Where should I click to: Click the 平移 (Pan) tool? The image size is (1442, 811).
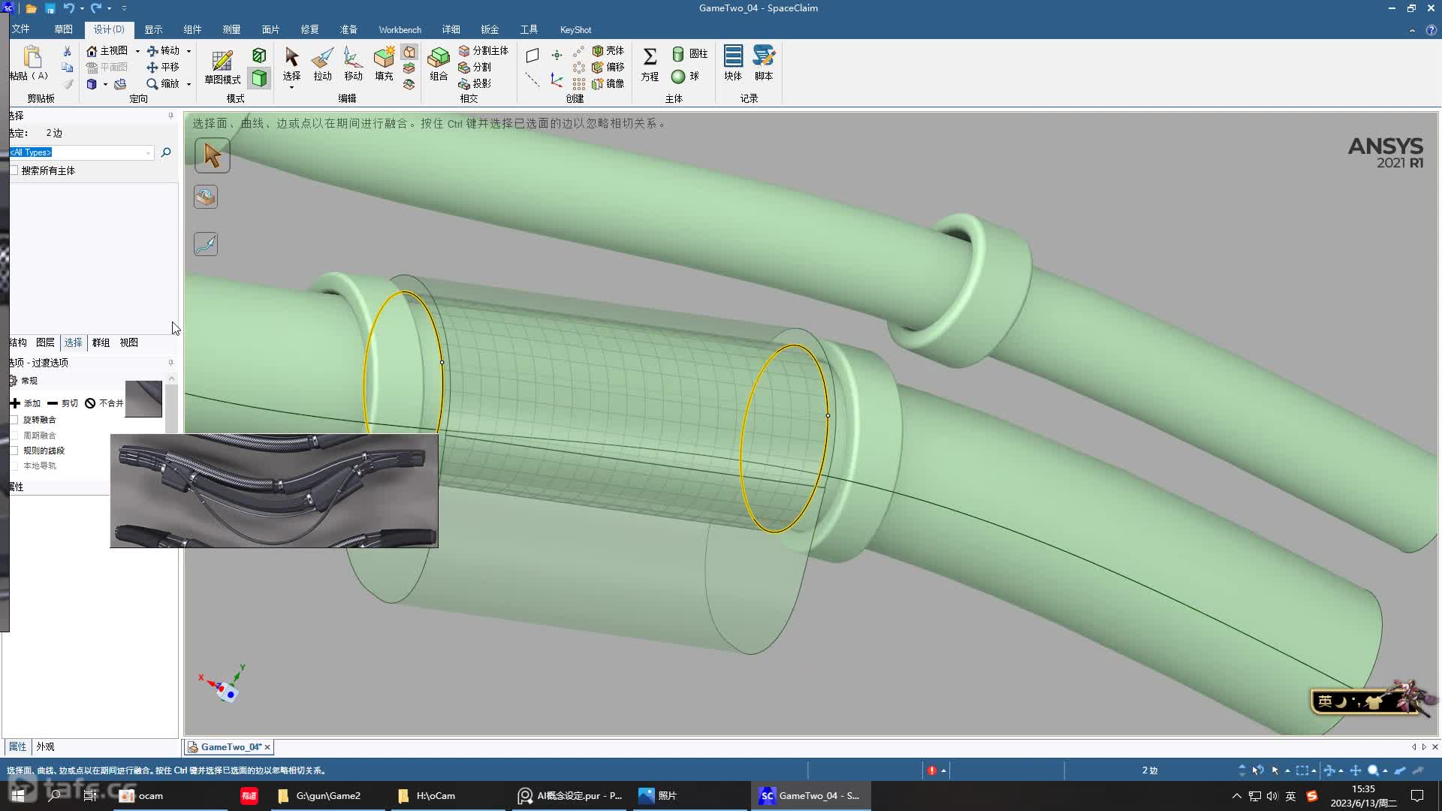pyautogui.click(x=162, y=67)
